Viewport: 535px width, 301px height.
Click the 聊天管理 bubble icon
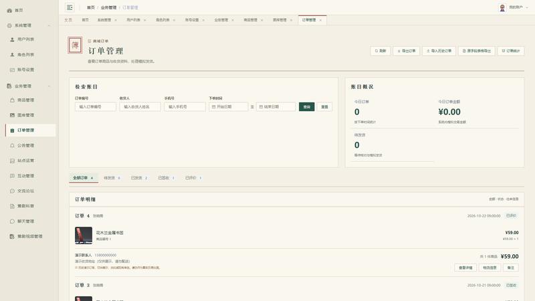click(12, 221)
